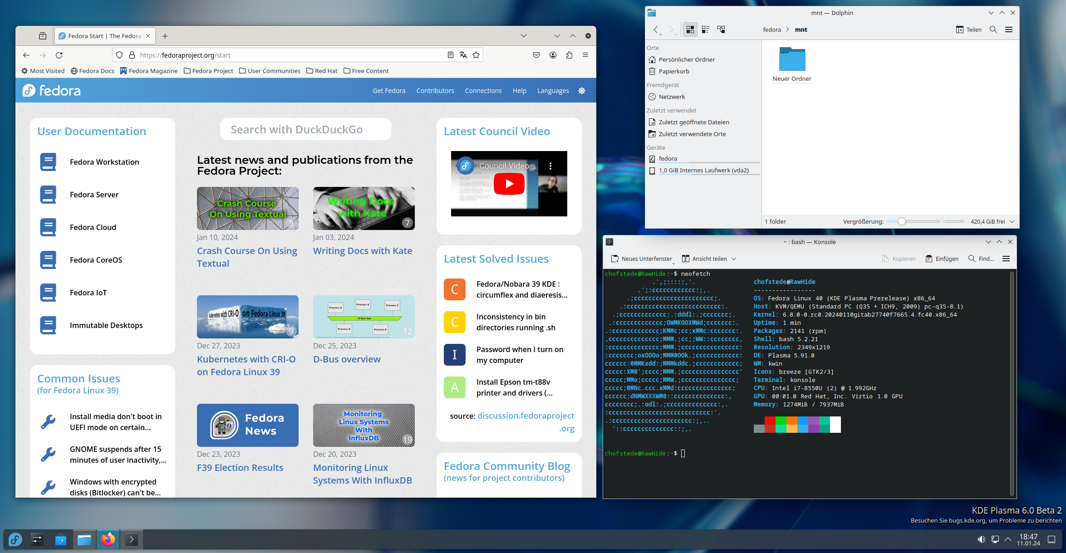Click the Search with DuckDuckGo field

point(305,130)
